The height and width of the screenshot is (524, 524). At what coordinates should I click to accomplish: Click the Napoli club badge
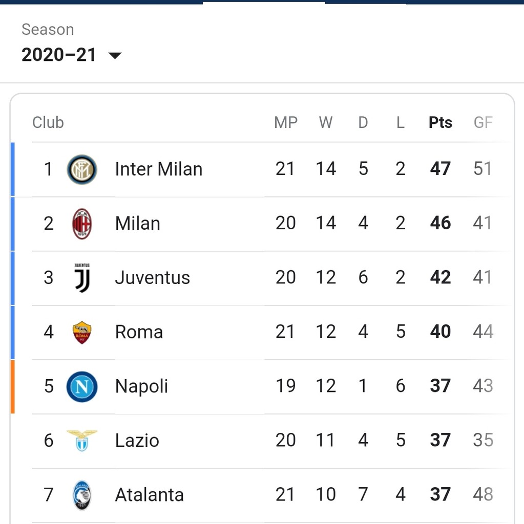[x=82, y=386]
